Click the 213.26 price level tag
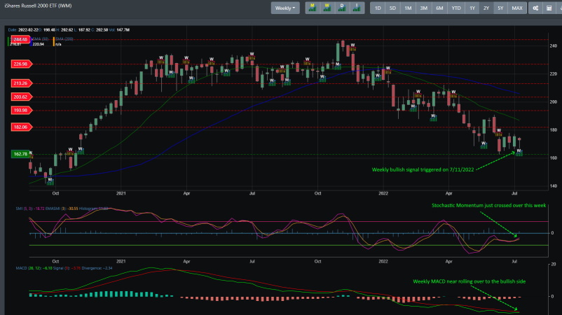 click(22, 83)
